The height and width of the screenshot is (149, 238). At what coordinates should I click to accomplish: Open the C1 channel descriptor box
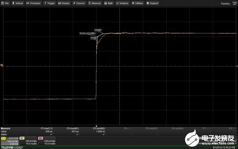[x=10, y=141]
